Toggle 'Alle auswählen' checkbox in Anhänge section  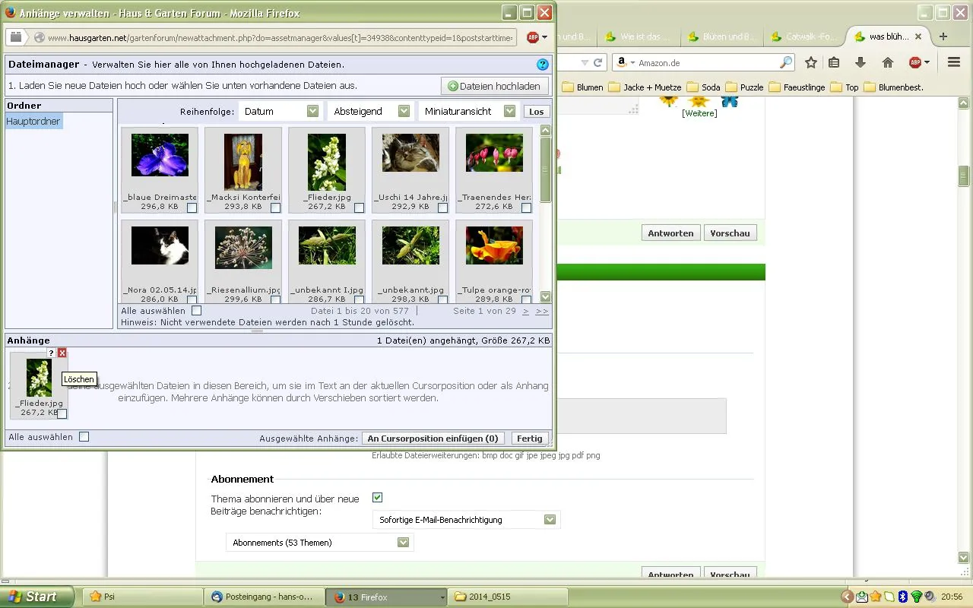(x=84, y=437)
